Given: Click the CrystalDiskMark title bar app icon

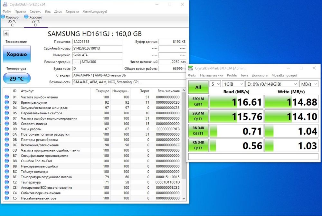Looking at the screenshot, I should pos(191,68).
